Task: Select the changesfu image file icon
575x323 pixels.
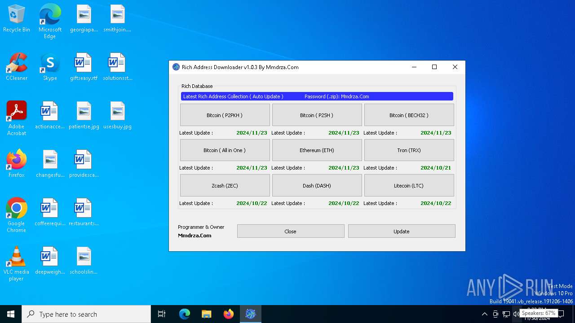Action: (50, 164)
